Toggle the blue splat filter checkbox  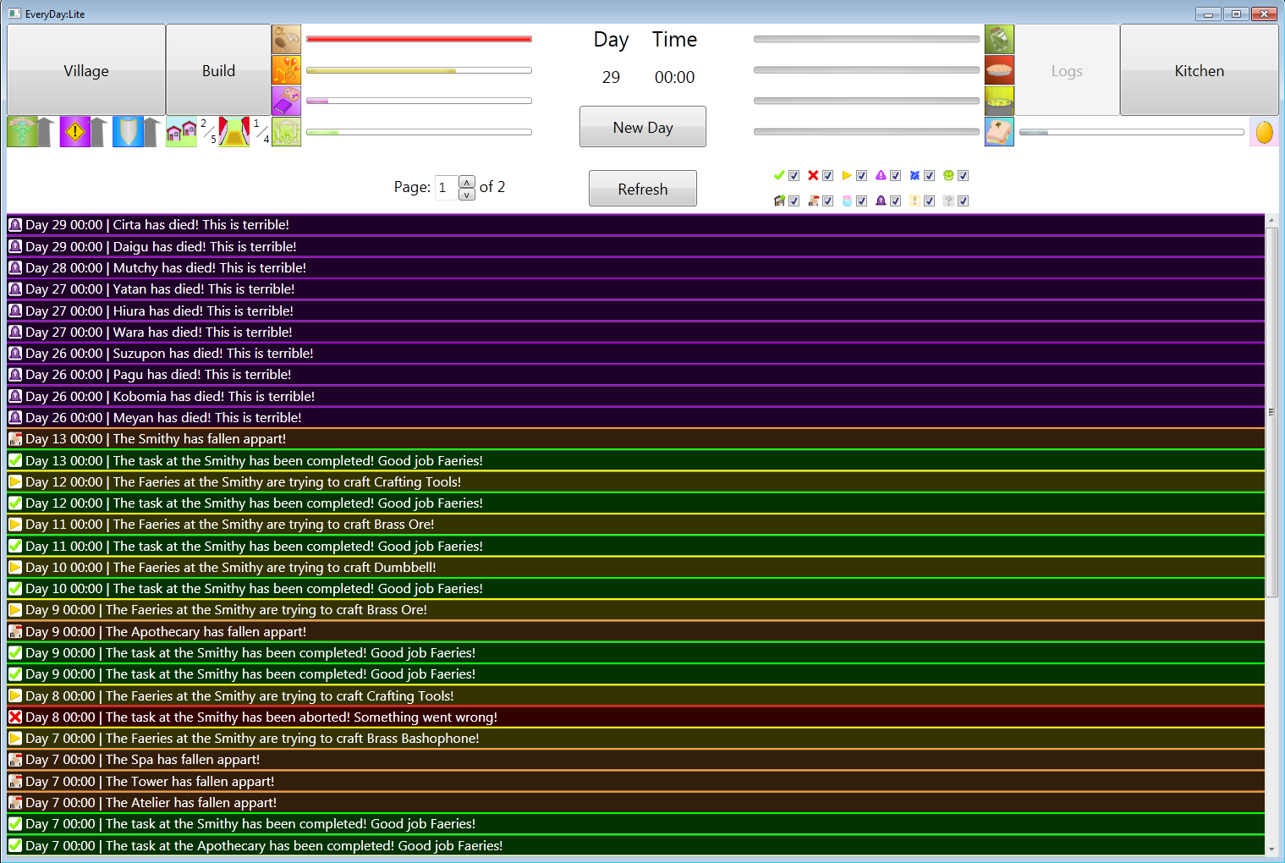pos(929,176)
